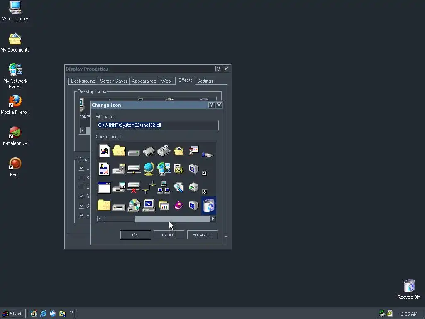Click the icon grid's left scroll arrow
This screenshot has height=319, width=425.
[x=100, y=219]
